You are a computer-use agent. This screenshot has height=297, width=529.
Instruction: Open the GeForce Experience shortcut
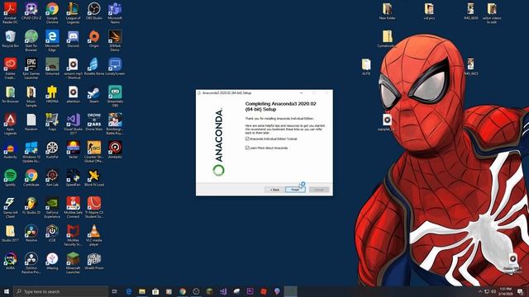[x=52, y=207]
